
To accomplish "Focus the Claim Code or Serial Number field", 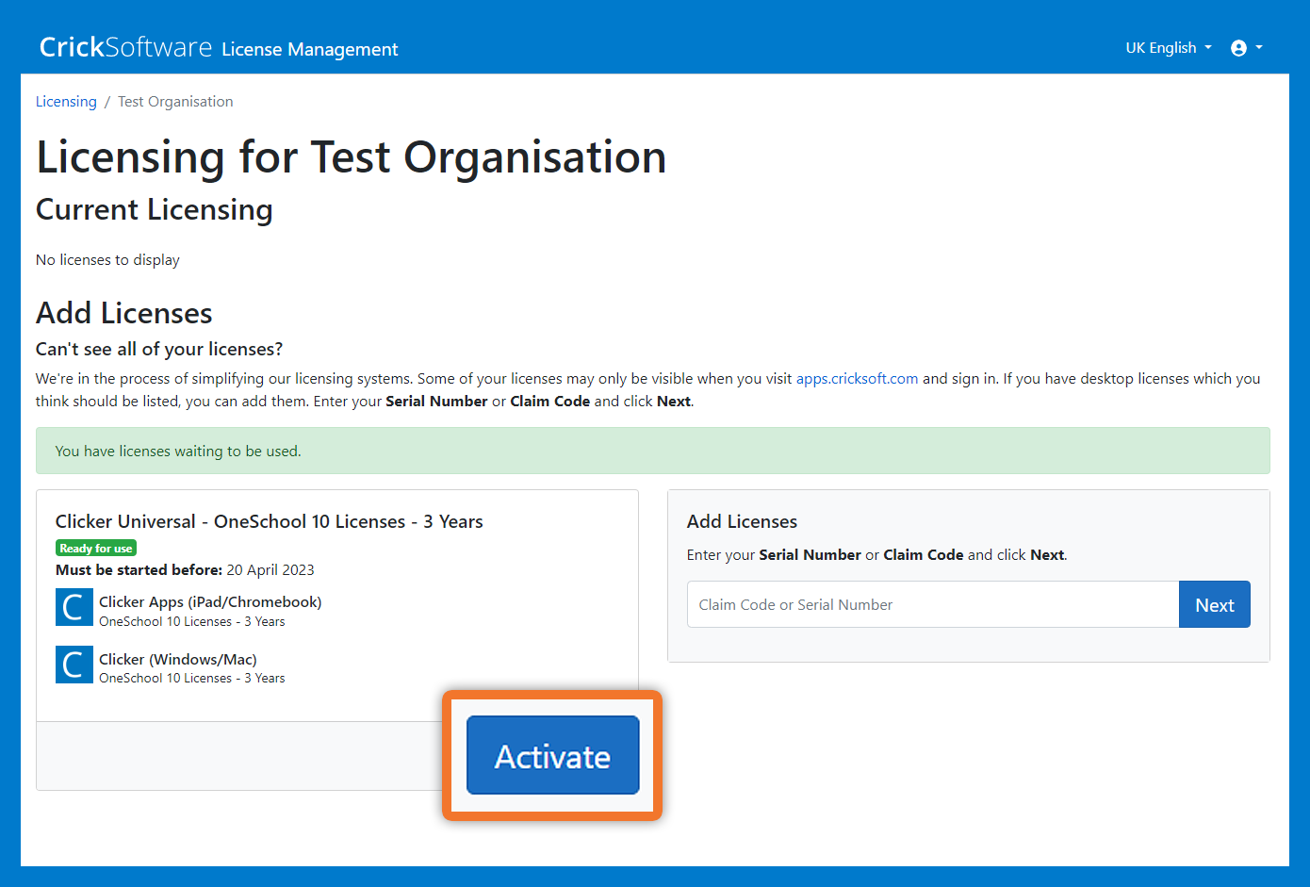I will point(932,605).
